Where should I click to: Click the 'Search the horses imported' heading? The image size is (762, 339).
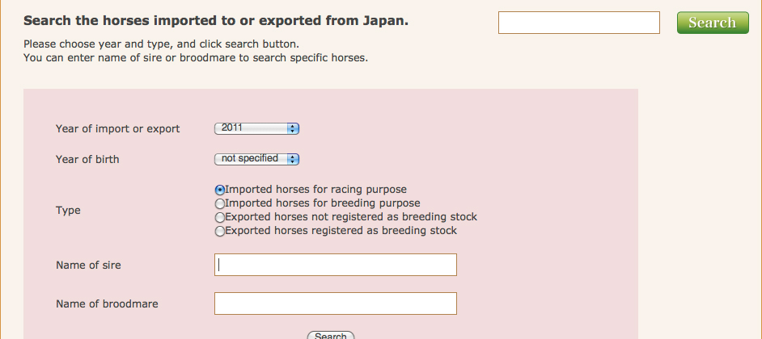216,21
